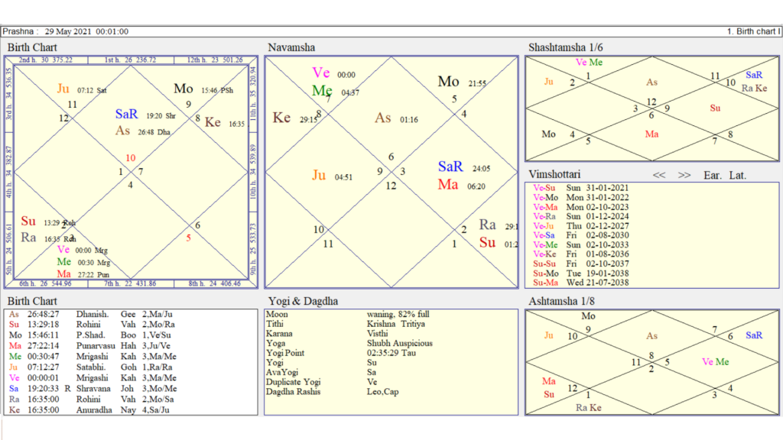The height and width of the screenshot is (440, 783).
Task: Select the Ve-Ke dasha row dated 01-08-2036
Action: [581, 254]
